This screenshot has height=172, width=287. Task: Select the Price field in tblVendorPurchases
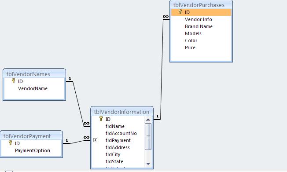click(190, 48)
